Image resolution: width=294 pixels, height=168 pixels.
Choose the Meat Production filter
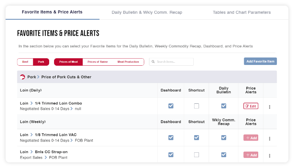click(128, 62)
